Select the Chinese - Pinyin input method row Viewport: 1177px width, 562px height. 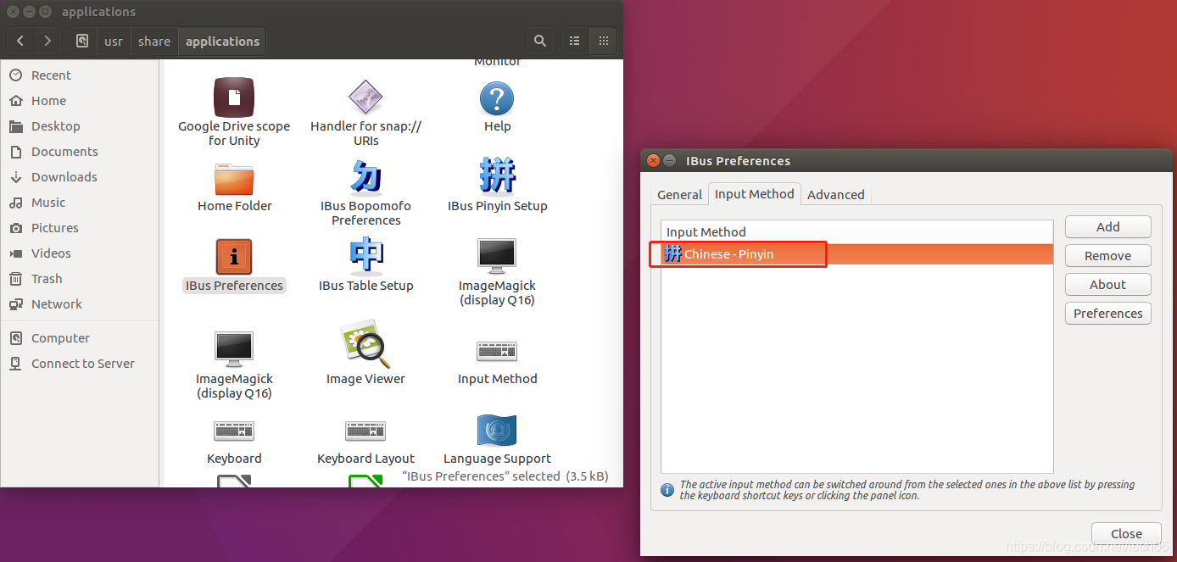click(856, 254)
